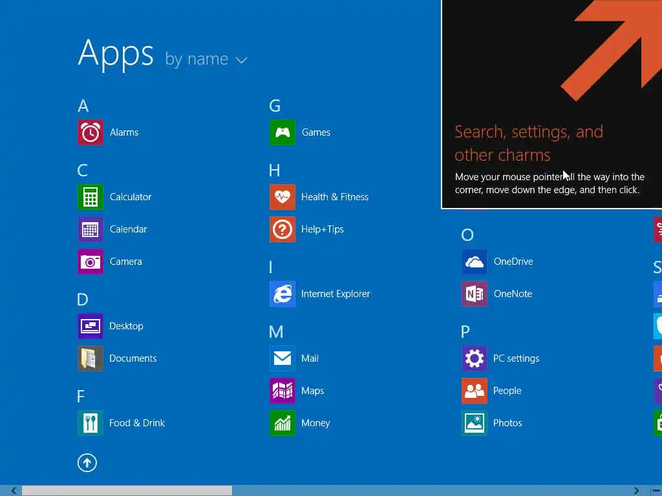This screenshot has width=662, height=496.
Task: Launch the Food & Drink icon
Action: coord(91,422)
